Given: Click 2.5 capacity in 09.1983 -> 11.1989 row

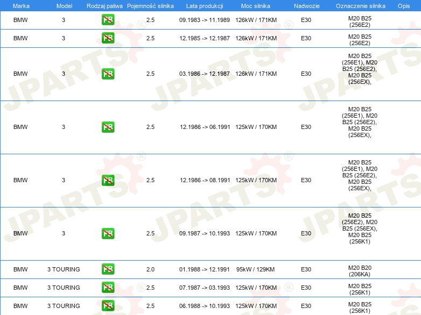Looking at the screenshot, I should point(150,20).
